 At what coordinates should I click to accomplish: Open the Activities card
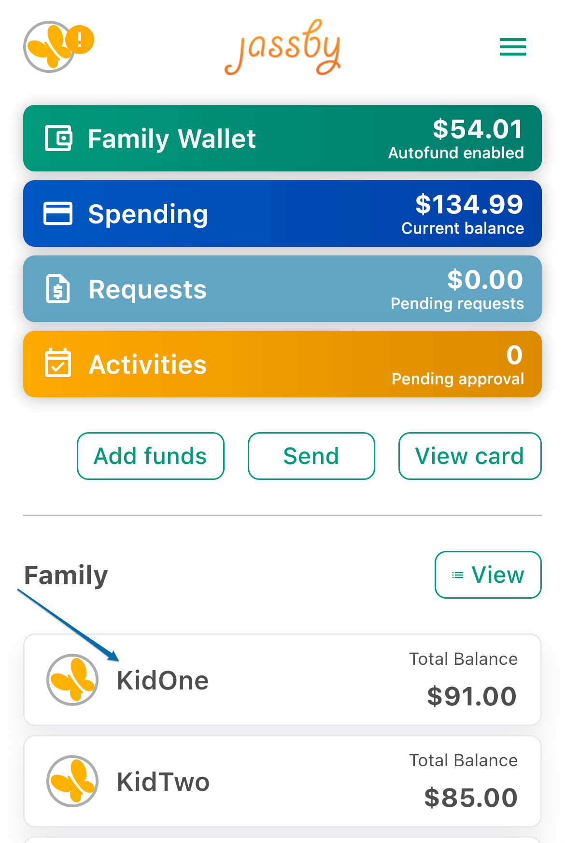point(282,364)
